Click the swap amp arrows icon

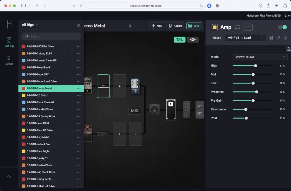coord(237,27)
